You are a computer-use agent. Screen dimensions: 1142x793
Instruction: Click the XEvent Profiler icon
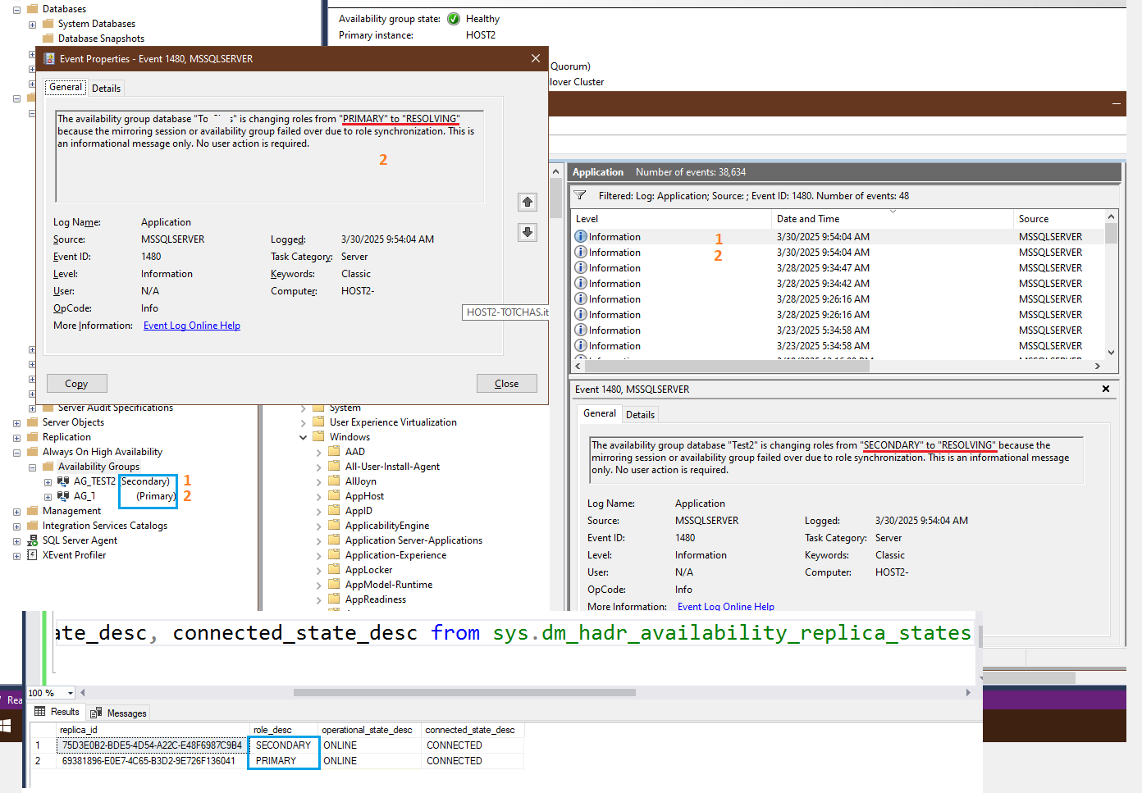click(x=33, y=555)
